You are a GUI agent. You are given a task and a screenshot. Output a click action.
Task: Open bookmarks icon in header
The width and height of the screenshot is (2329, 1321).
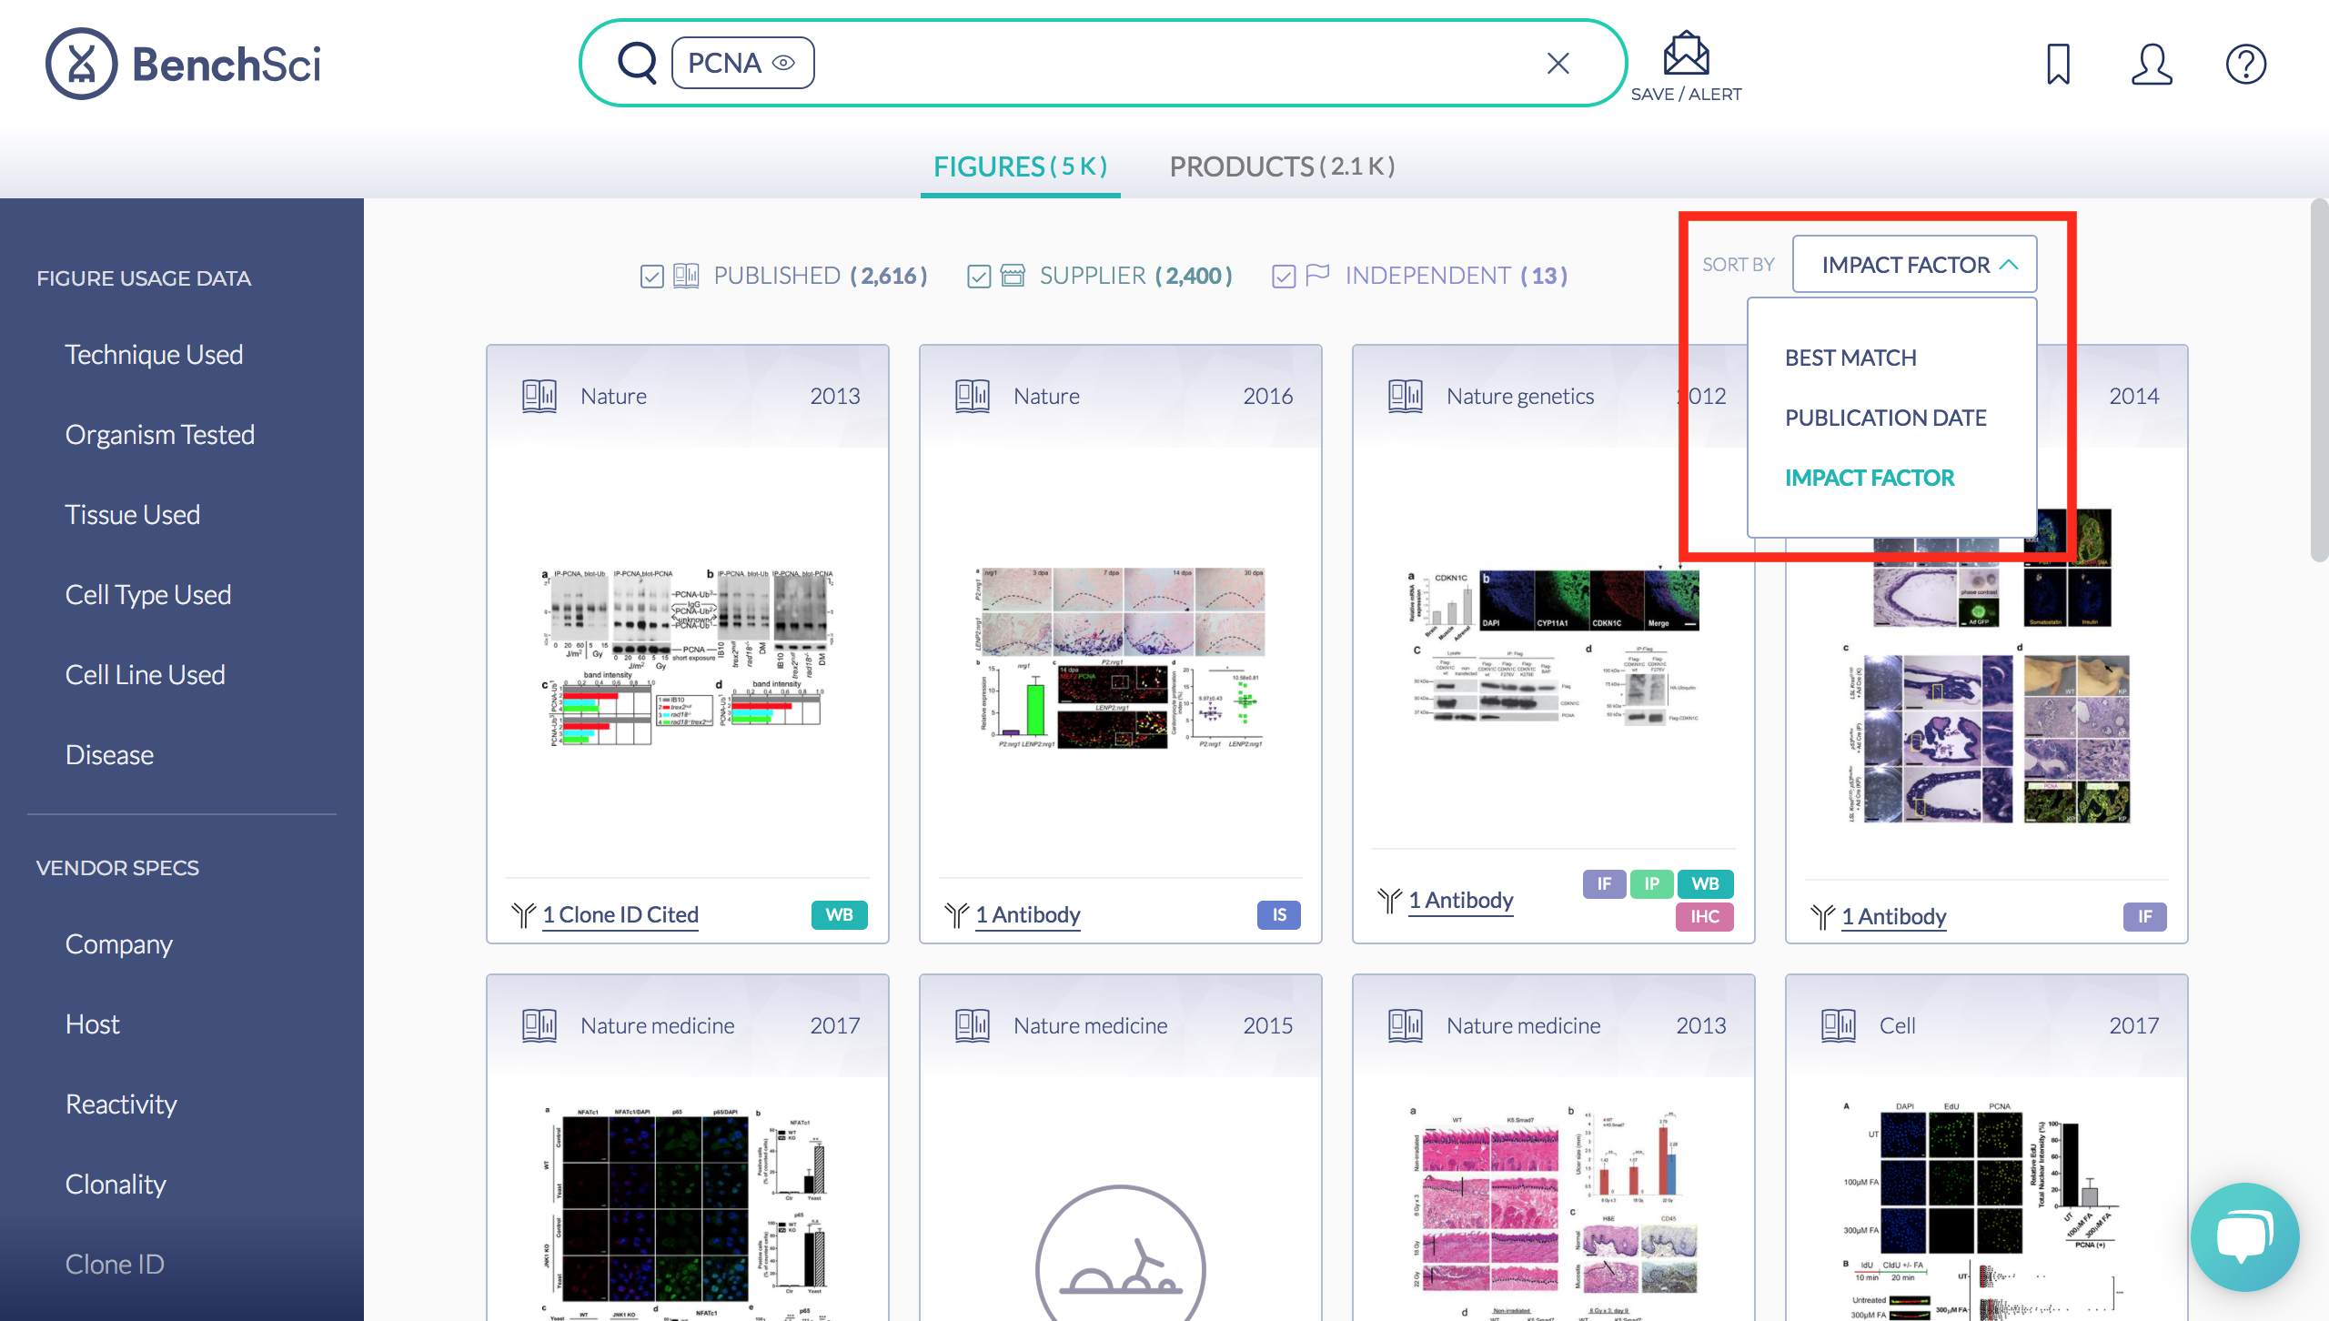click(x=2058, y=64)
